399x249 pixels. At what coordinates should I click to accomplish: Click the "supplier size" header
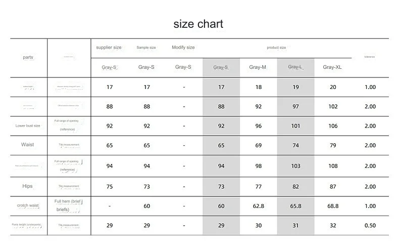[x=109, y=48]
